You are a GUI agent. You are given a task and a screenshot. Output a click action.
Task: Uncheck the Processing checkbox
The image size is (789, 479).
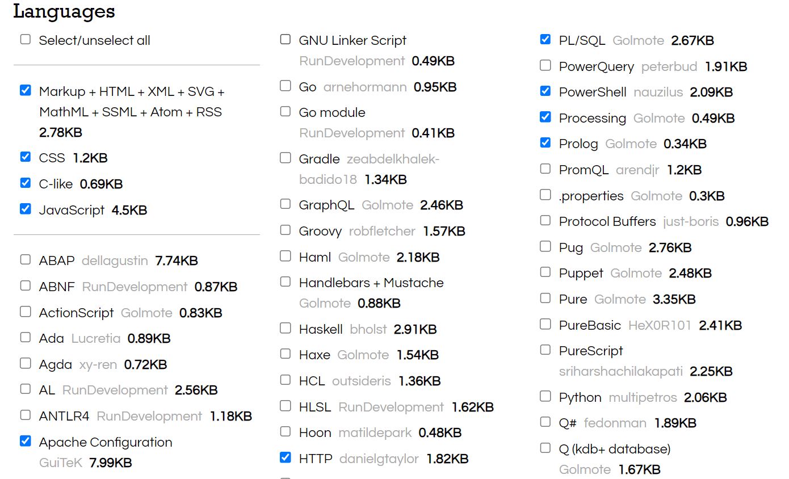tap(545, 117)
